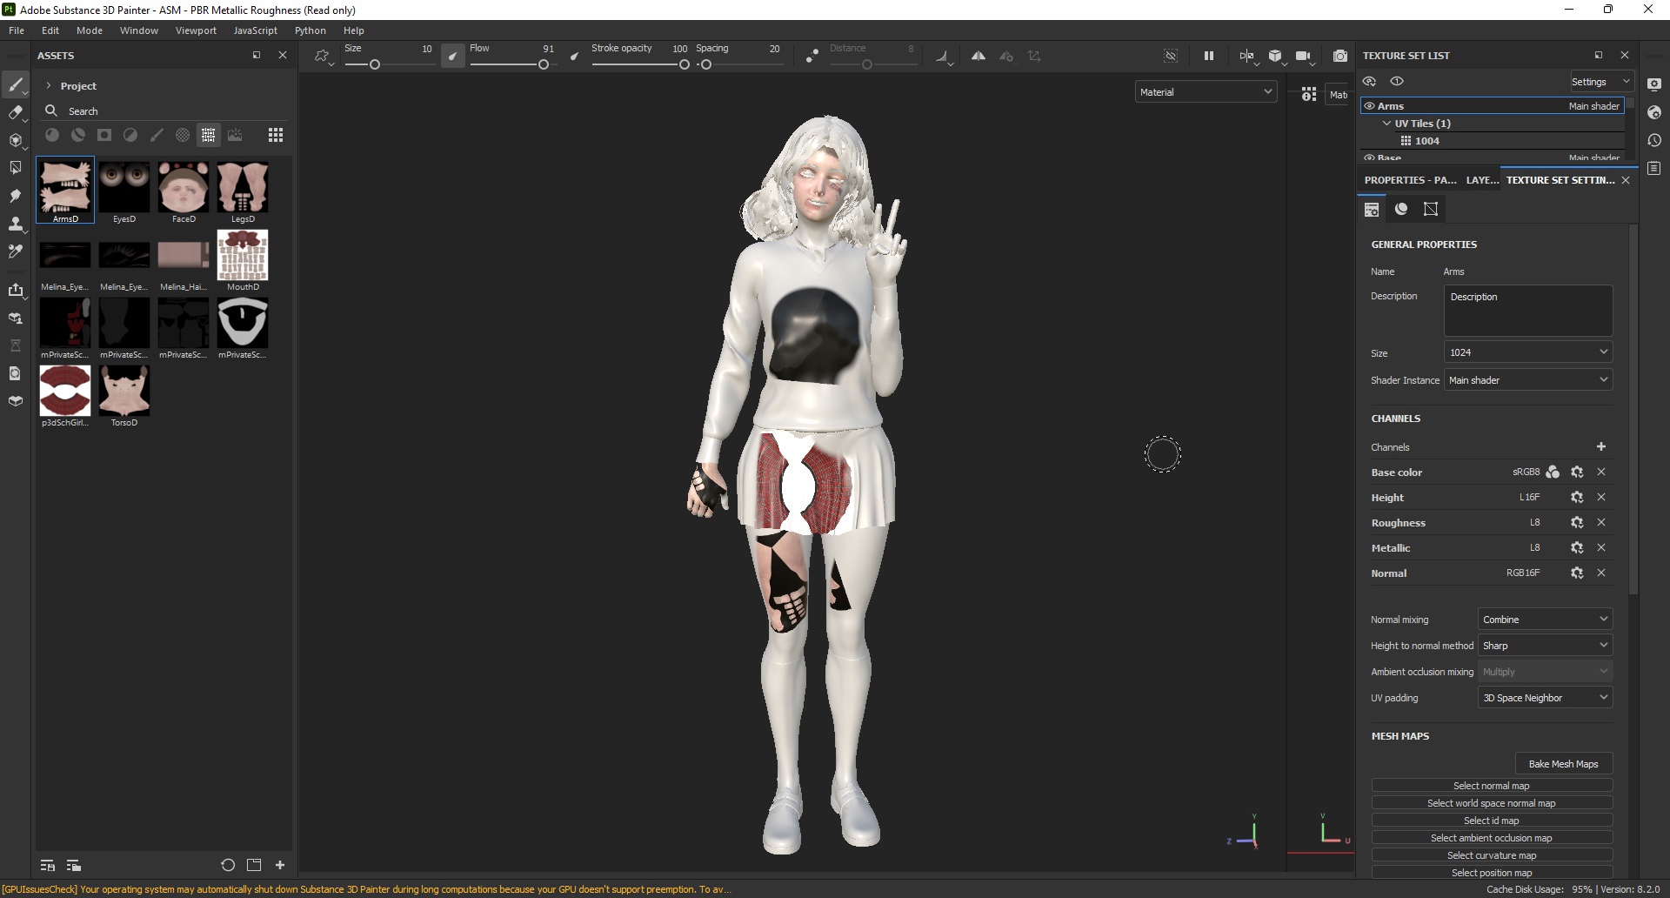1670x898 pixels.
Task: Filter assets by Materials sphere icon
Action: coord(52,135)
